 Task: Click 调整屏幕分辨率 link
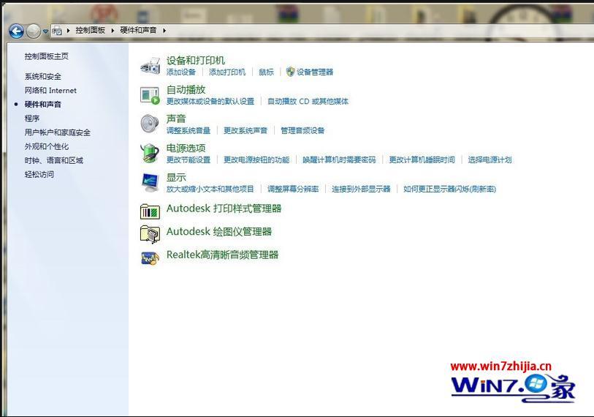[x=293, y=189]
